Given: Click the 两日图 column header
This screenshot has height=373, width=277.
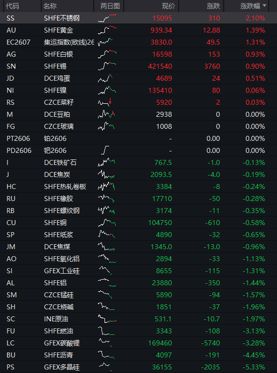Looking at the screenshot, I should tap(110, 6).
